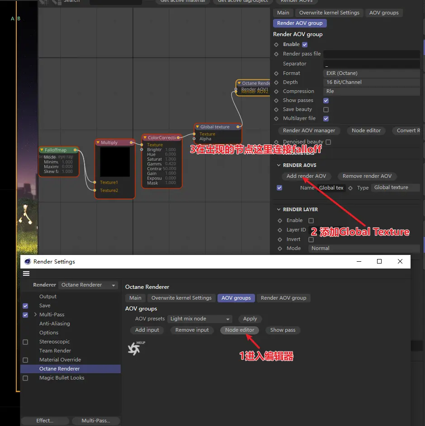Image resolution: width=425 pixels, height=426 pixels.
Task: Click the Name field containing Global tex
Action: pos(331,188)
